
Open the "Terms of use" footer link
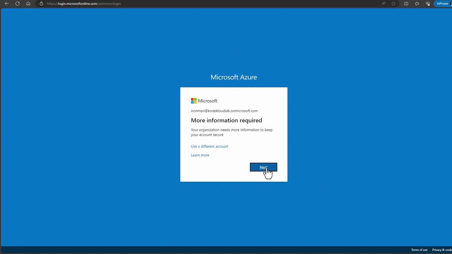[419, 250]
